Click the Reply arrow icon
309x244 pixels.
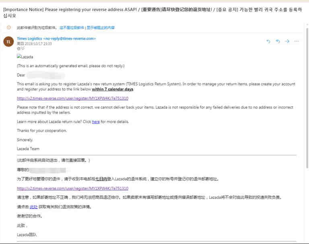[268, 41]
